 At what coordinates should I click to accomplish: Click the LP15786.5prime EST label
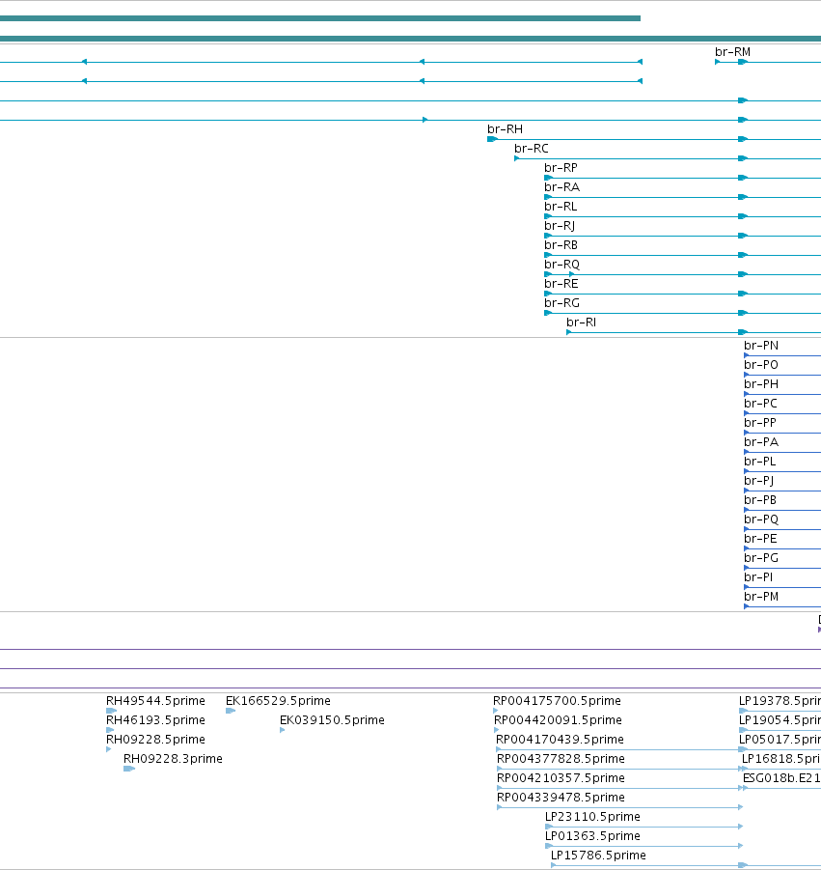(598, 855)
